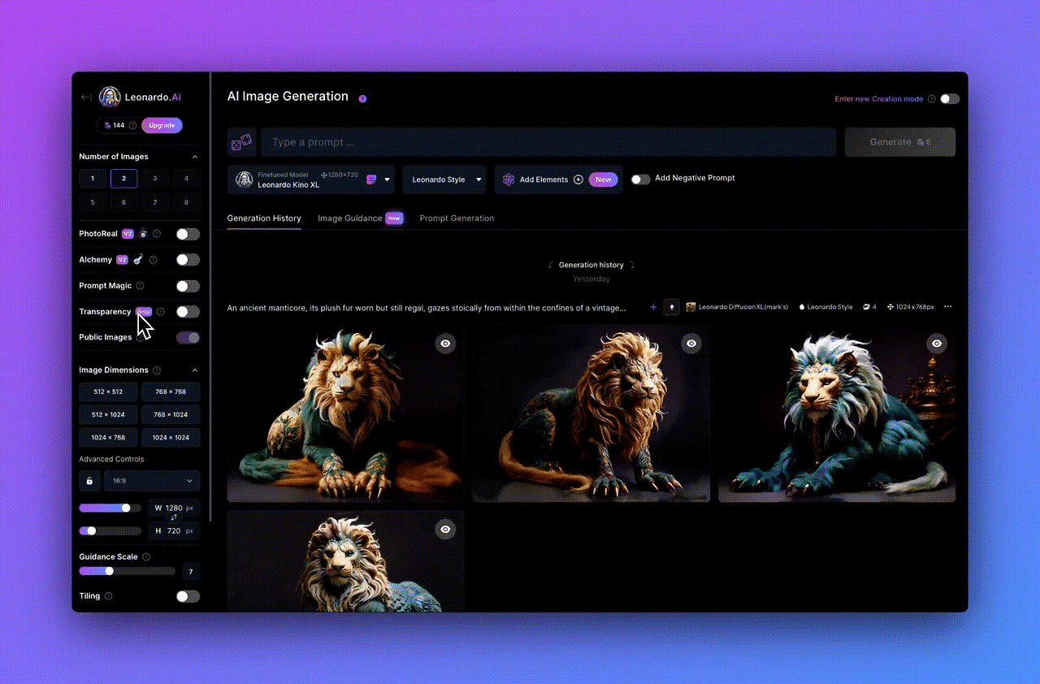The image size is (1040, 684).
Task: Click the height slider handle
Action: [x=91, y=530]
